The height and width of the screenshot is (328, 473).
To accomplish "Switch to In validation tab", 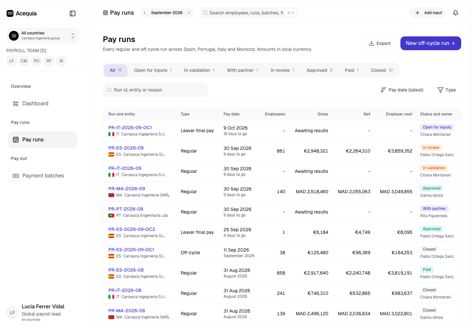I will click(199, 70).
